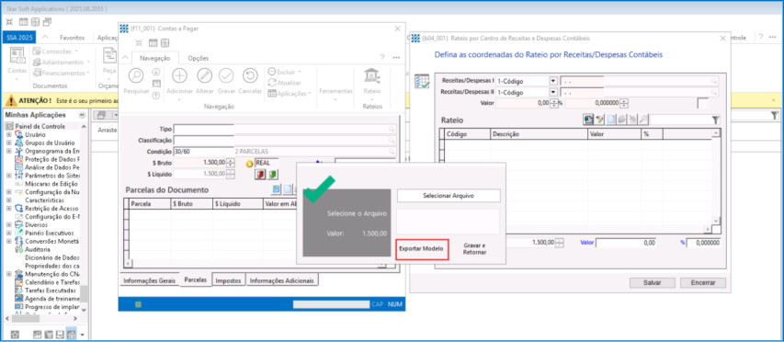Click Gravar e Retornar

[474, 249]
